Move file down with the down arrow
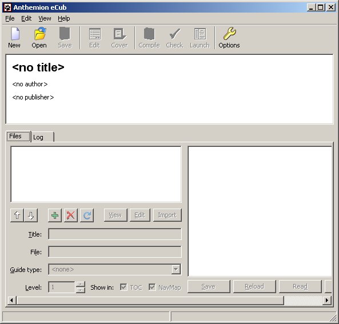 [x=31, y=215]
